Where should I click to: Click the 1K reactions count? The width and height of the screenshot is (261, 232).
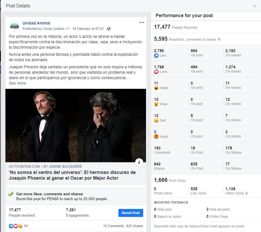[x=26, y=226]
